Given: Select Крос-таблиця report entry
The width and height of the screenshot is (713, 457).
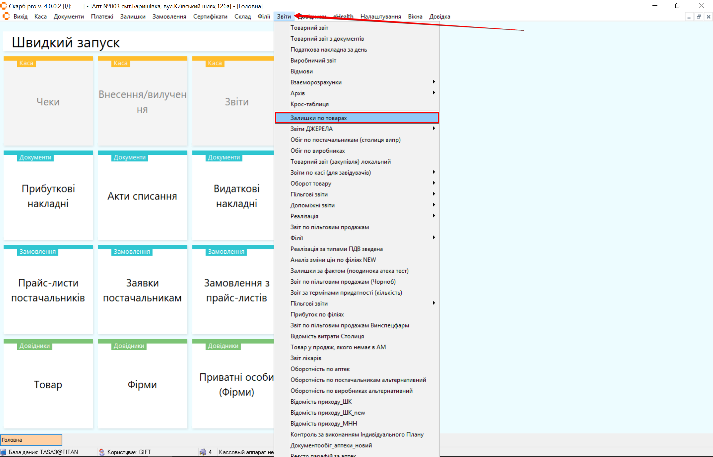Looking at the screenshot, I should (x=309, y=104).
